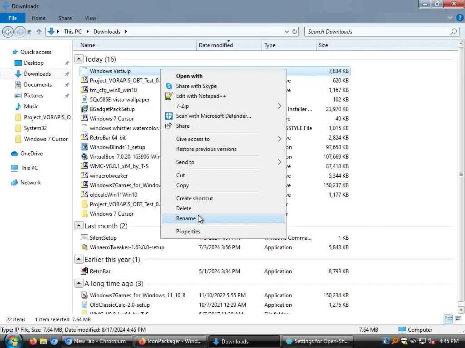Switch to New Tab - Chromium taskbar button
This screenshot has height=348, width=465.
pos(97,341)
